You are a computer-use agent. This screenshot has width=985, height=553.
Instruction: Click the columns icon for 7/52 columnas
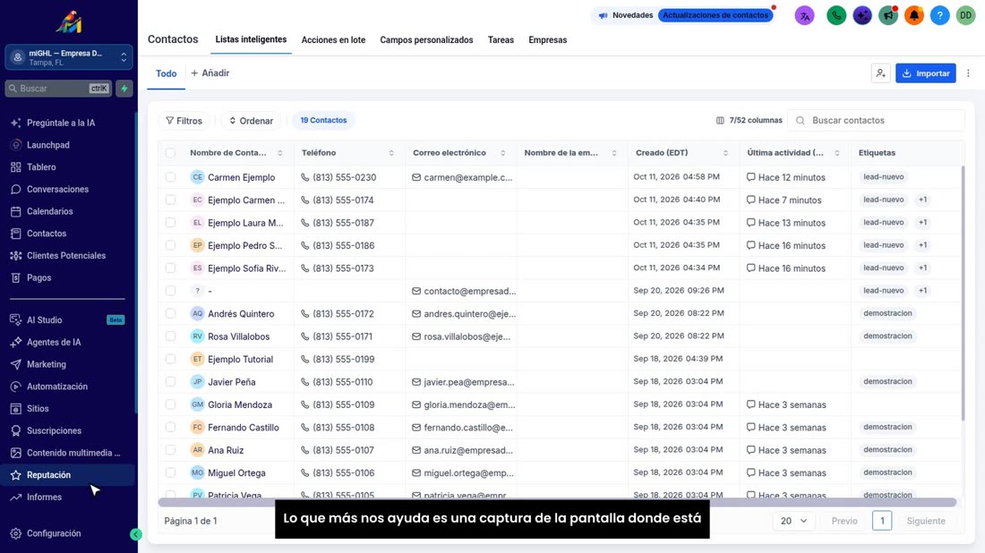click(720, 121)
